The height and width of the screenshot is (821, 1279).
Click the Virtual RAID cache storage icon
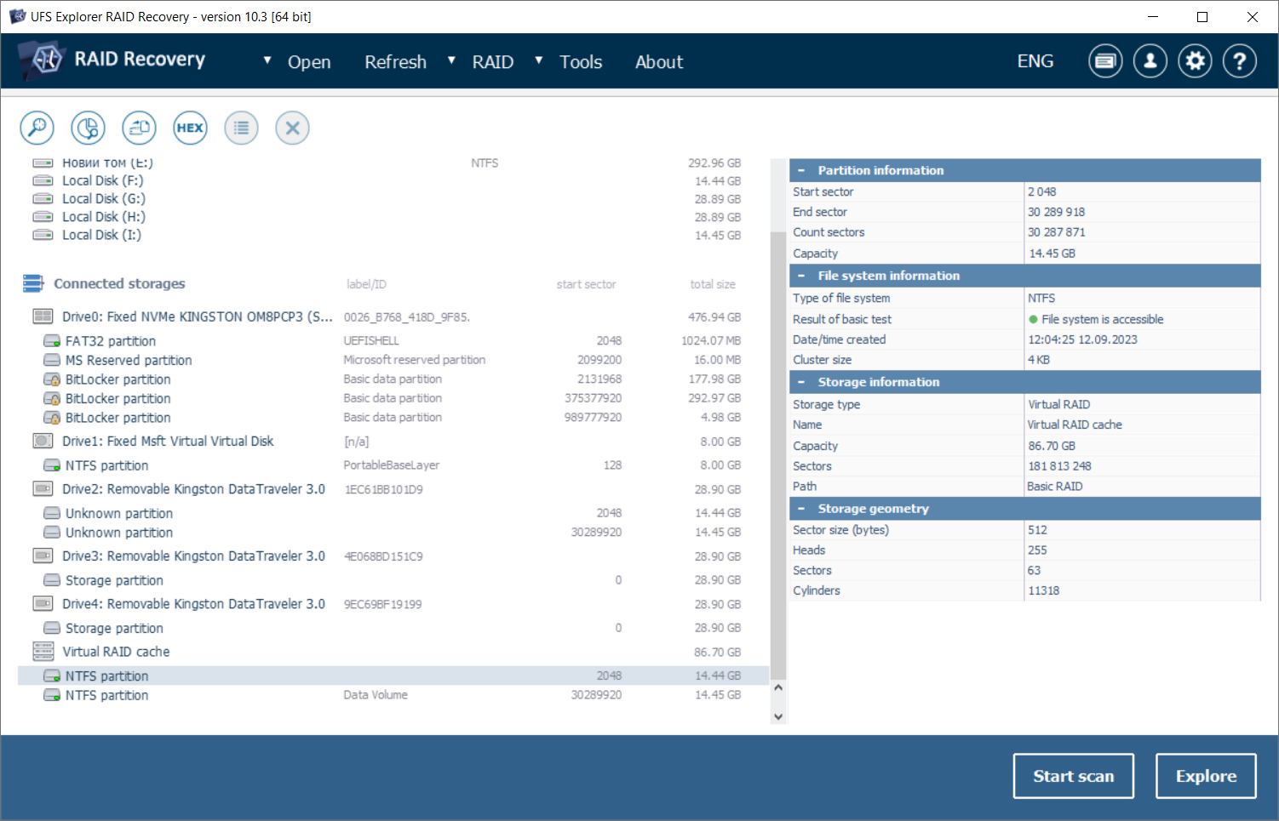pos(43,652)
